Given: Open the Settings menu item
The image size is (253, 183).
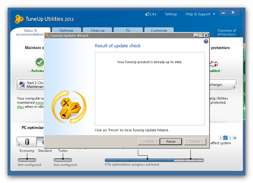Looking at the screenshot, I should pyautogui.click(x=171, y=14).
